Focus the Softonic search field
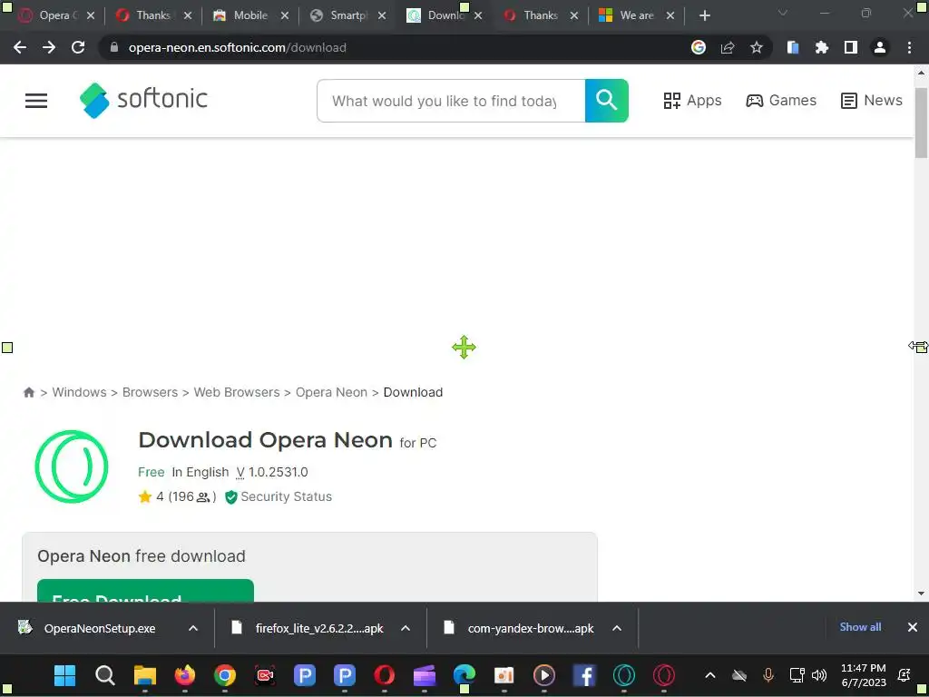This screenshot has width=929, height=697. click(x=451, y=101)
